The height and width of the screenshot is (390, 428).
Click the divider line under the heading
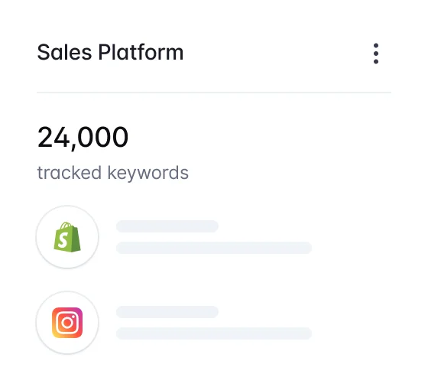[x=214, y=93]
